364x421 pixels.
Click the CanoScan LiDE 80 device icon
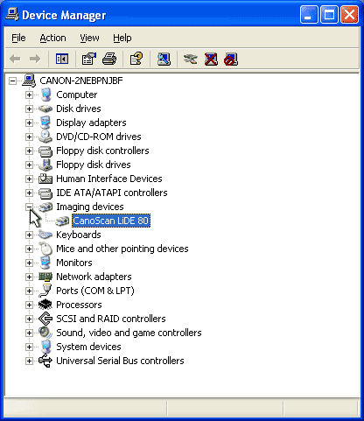tap(62, 221)
